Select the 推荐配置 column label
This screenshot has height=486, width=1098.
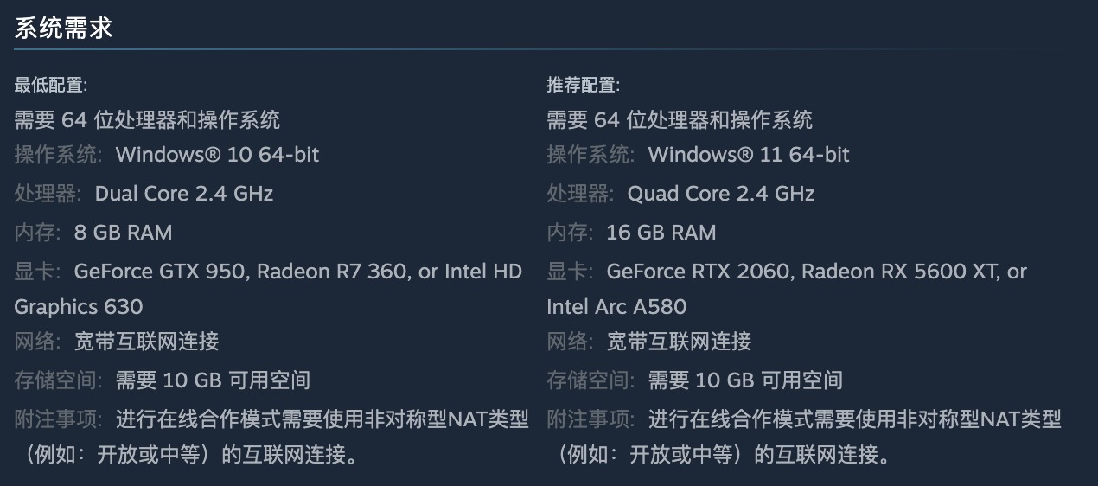(x=584, y=85)
